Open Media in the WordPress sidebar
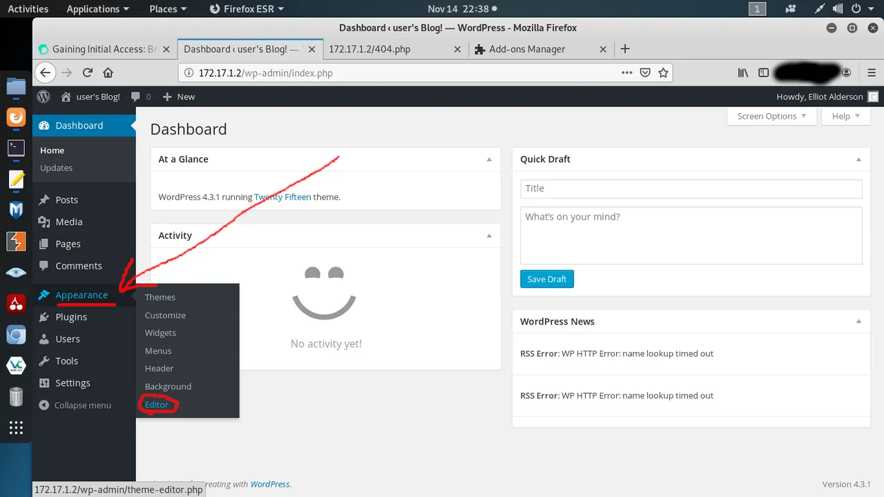Screen dimensions: 884x497 pos(68,222)
